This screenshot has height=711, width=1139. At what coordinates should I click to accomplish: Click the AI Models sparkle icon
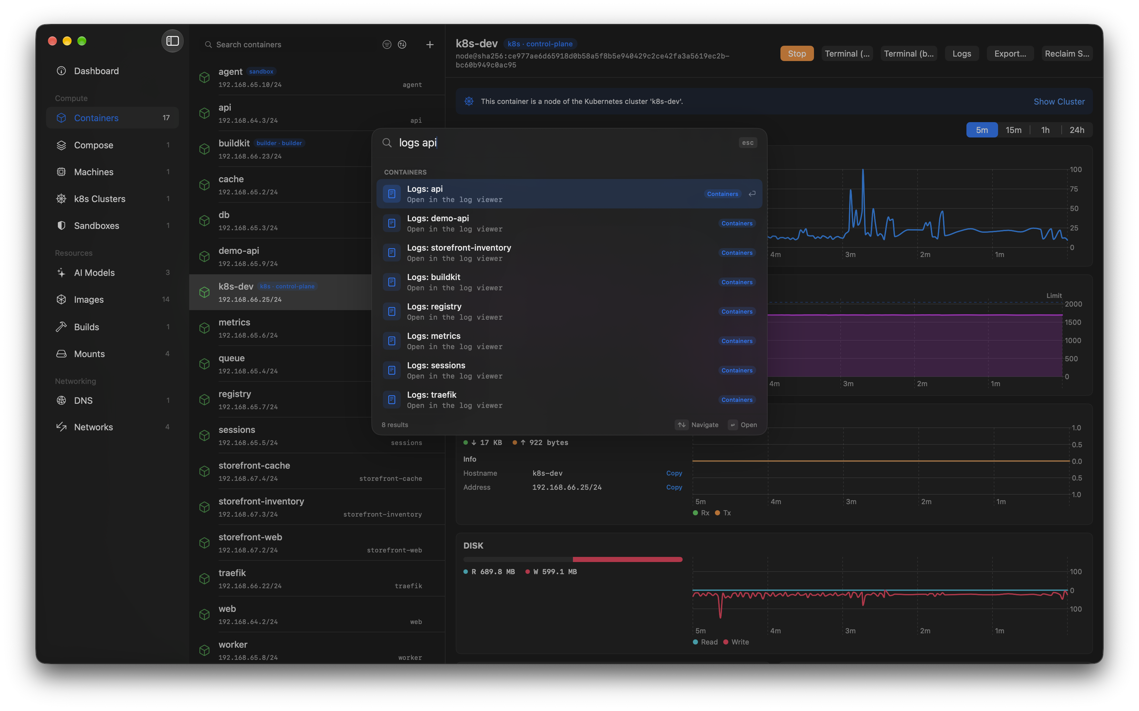point(61,273)
